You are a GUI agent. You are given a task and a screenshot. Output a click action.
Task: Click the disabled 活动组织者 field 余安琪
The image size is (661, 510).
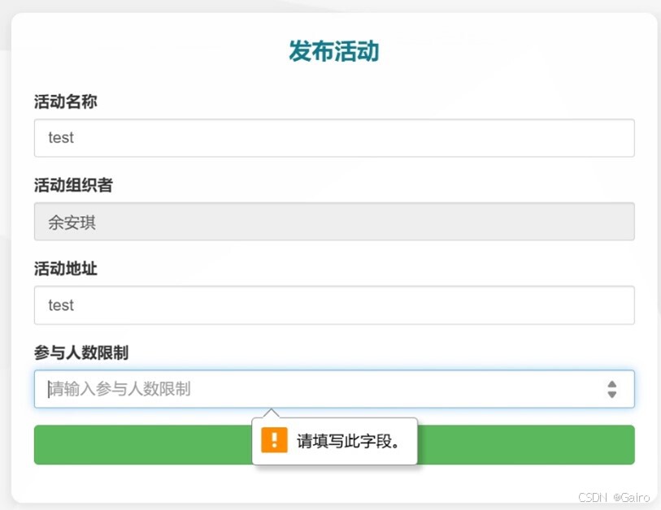(x=334, y=222)
